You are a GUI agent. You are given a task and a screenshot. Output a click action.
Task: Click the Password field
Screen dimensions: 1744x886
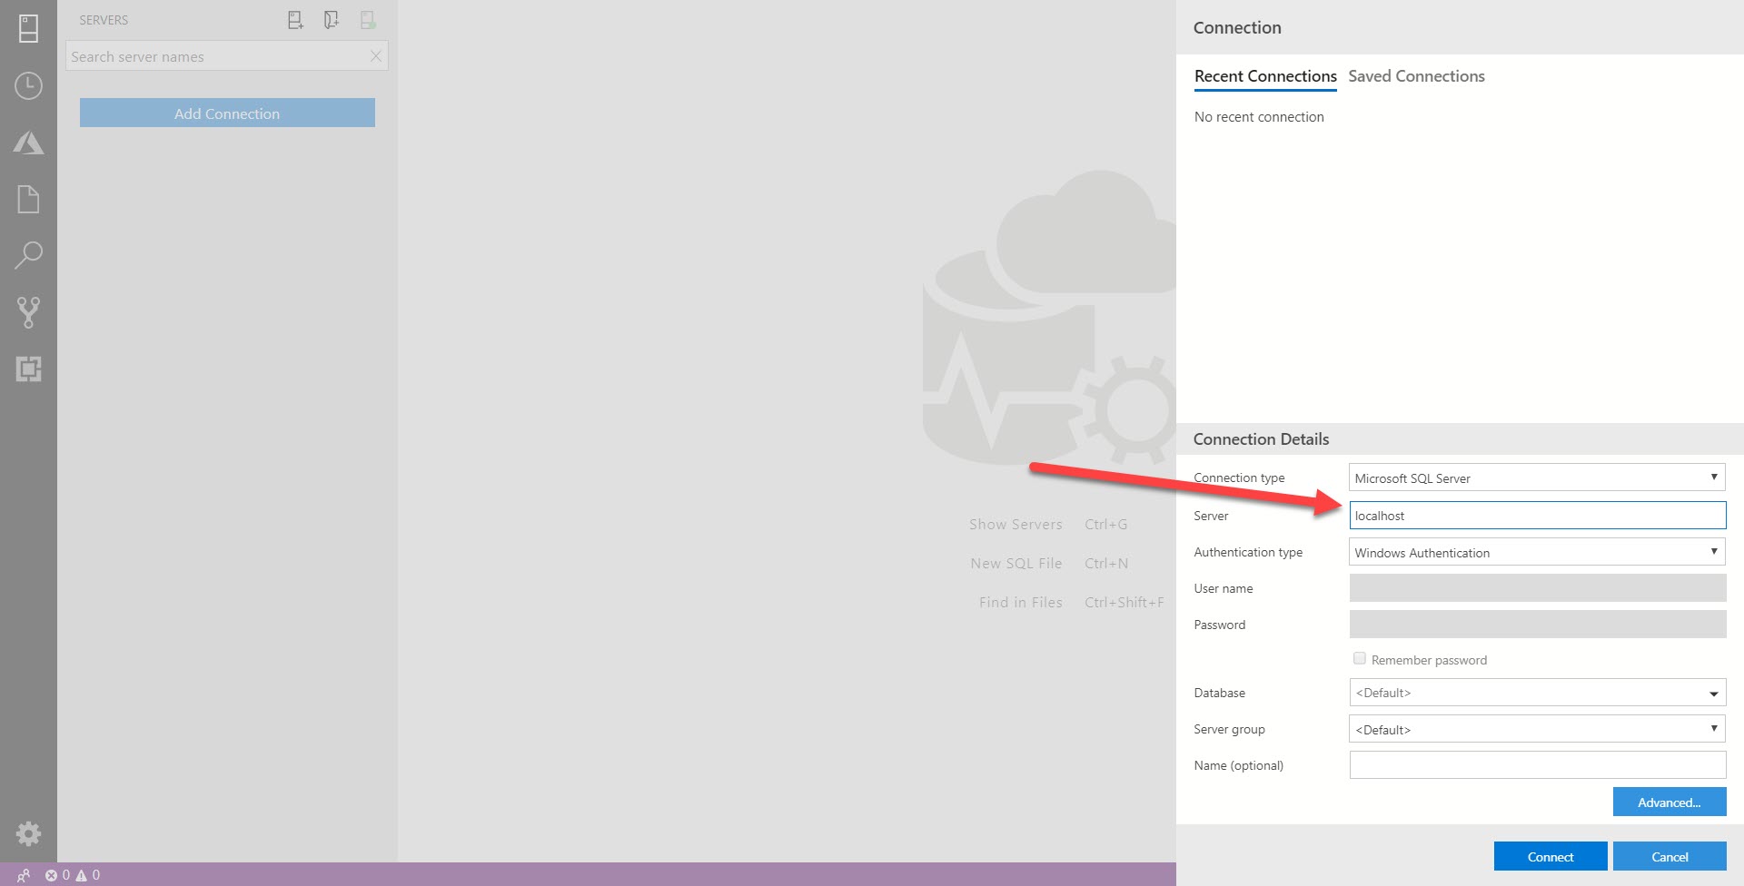pos(1537,625)
